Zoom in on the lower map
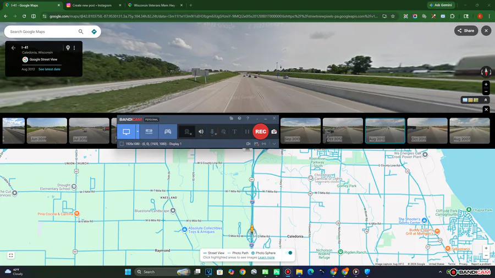Viewport: 495px width, 278px height. click(x=486, y=248)
